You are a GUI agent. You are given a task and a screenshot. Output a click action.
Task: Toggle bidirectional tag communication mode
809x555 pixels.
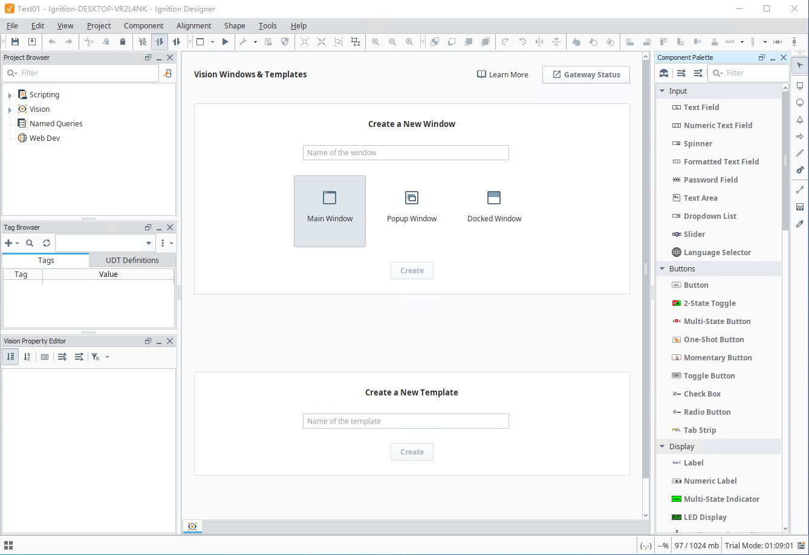point(177,42)
